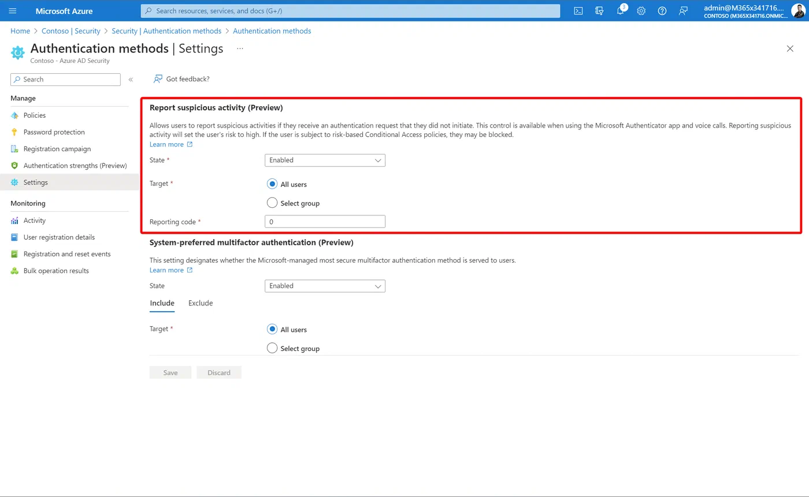This screenshot has height=497, width=809.
Task: Open portal settings gear icon
Action: tap(641, 11)
